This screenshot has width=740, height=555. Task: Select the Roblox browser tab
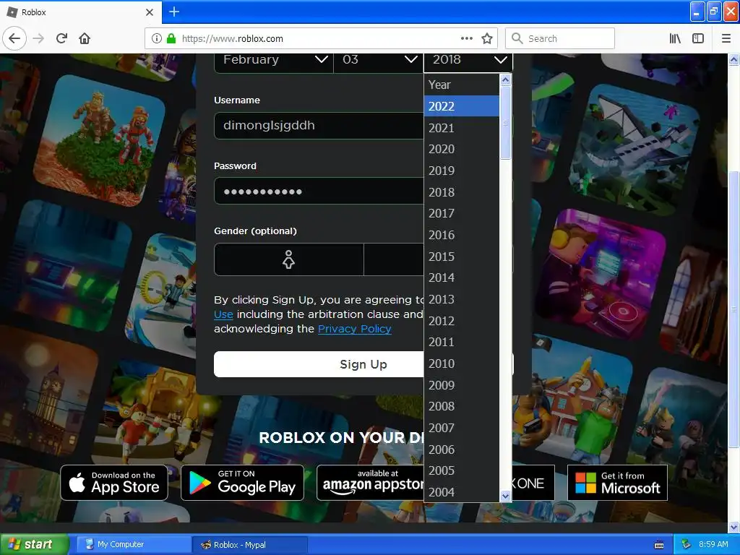point(81,12)
